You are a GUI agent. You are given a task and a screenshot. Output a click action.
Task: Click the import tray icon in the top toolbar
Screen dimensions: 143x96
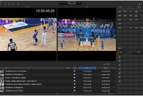coord(9,3)
